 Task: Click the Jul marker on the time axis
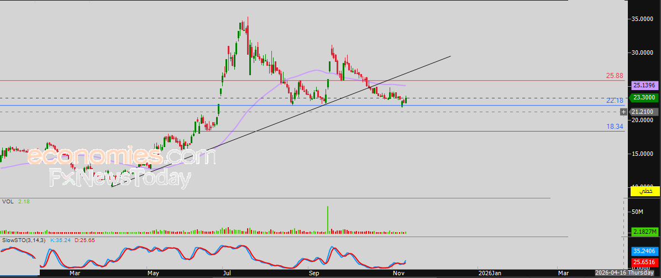[227, 273]
